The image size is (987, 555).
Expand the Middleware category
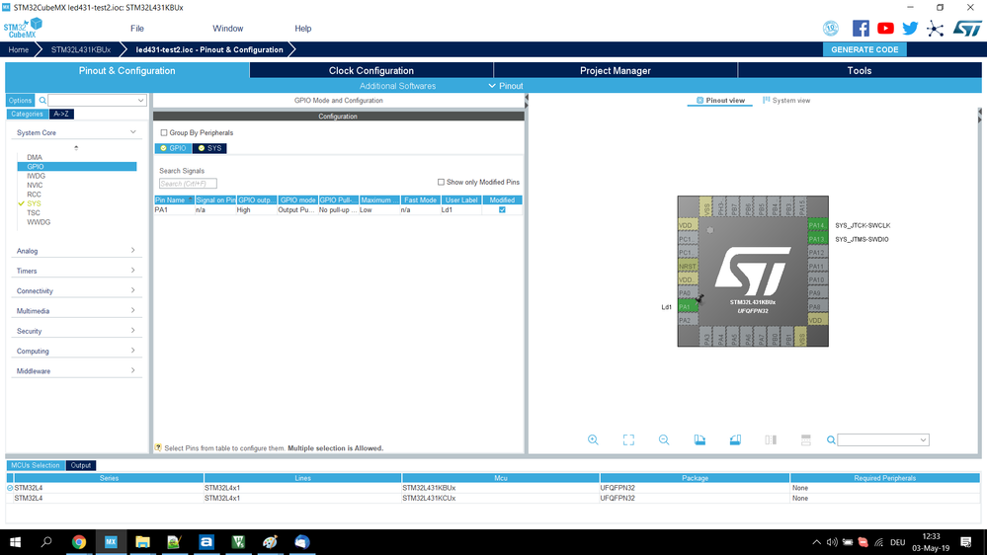pyautogui.click(x=132, y=371)
